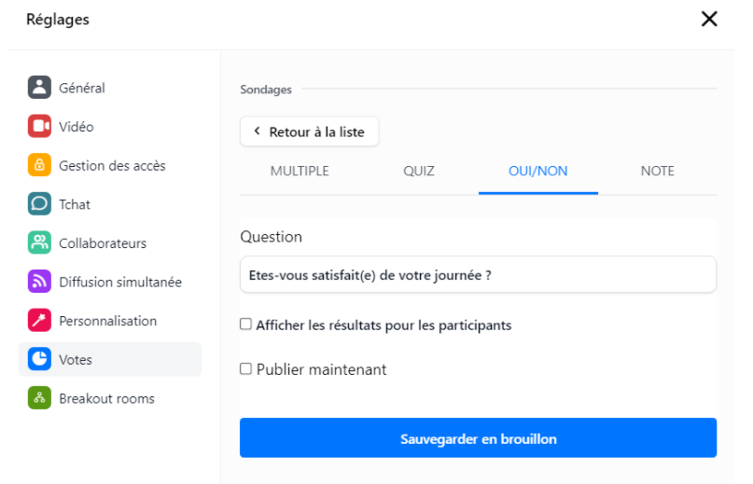The height and width of the screenshot is (484, 753).
Task: Check the Publier maintenant box
Action: pyautogui.click(x=245, y=368)
